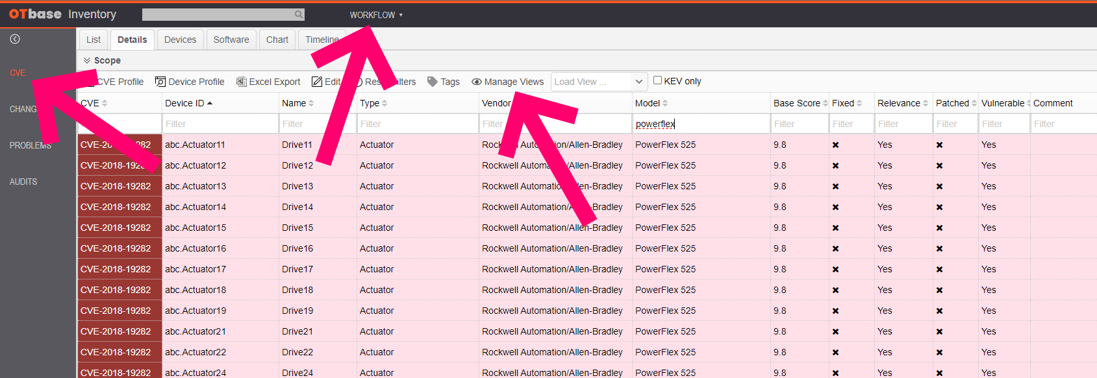Click the Model filter field containing powerflex

click(x=700, y=124)
